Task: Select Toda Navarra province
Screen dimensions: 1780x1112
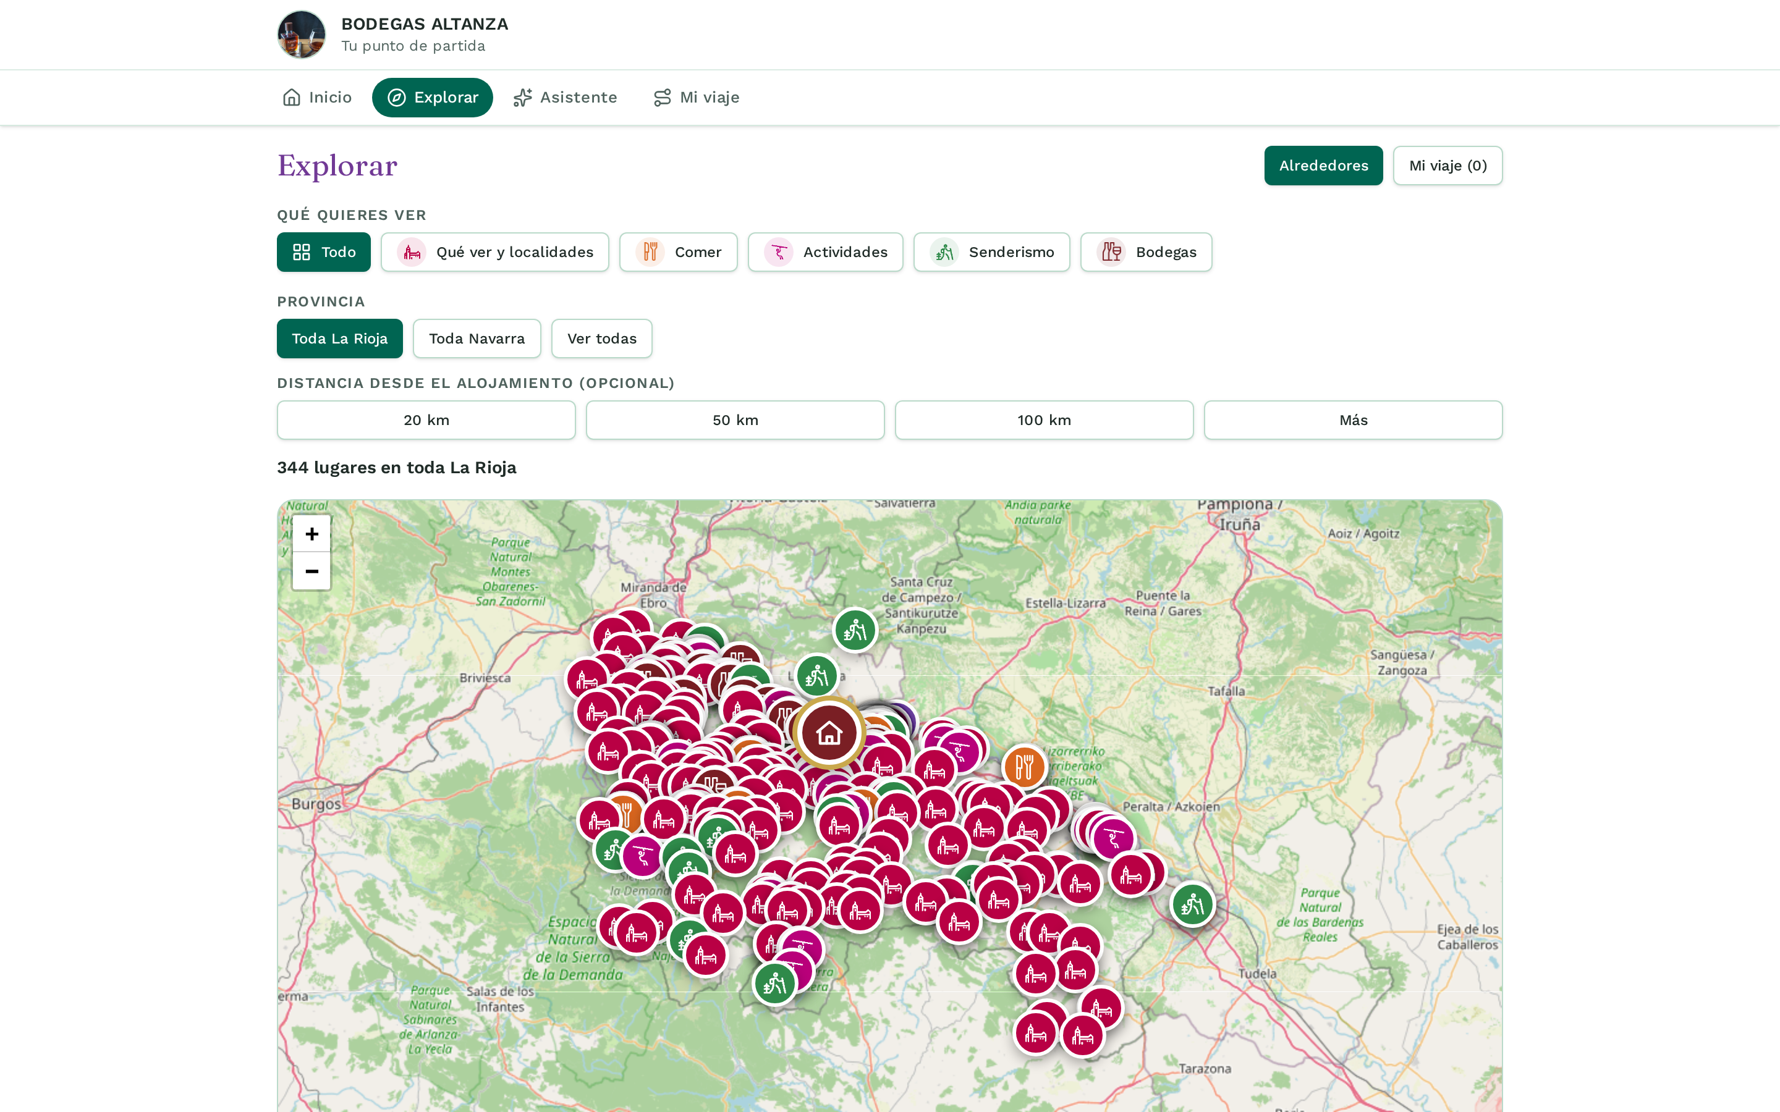Action: click(477, 339)
